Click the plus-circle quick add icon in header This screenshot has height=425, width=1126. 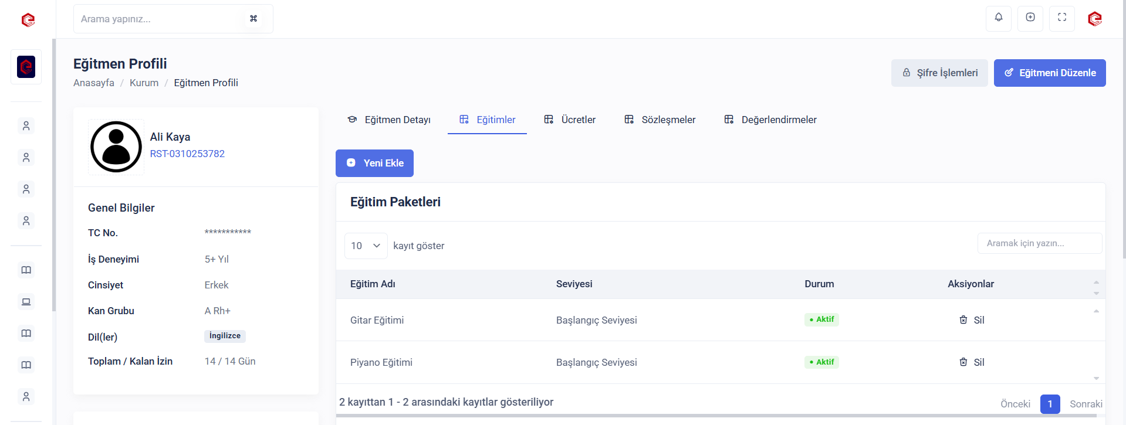1030,18
